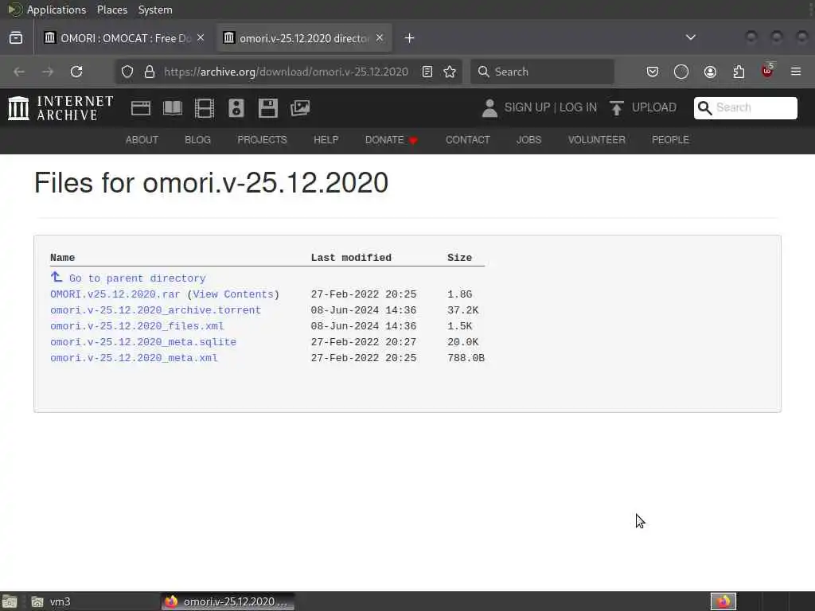The image size is (815, 611).
Task: Open omori.v-25.12.2020_files.xml
Action: click(137, 326)
